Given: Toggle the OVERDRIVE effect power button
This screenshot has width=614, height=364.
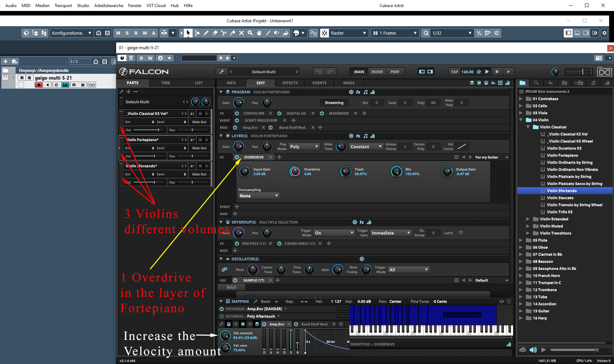Looking at the screenshot, I should click(x=237, y=157).
